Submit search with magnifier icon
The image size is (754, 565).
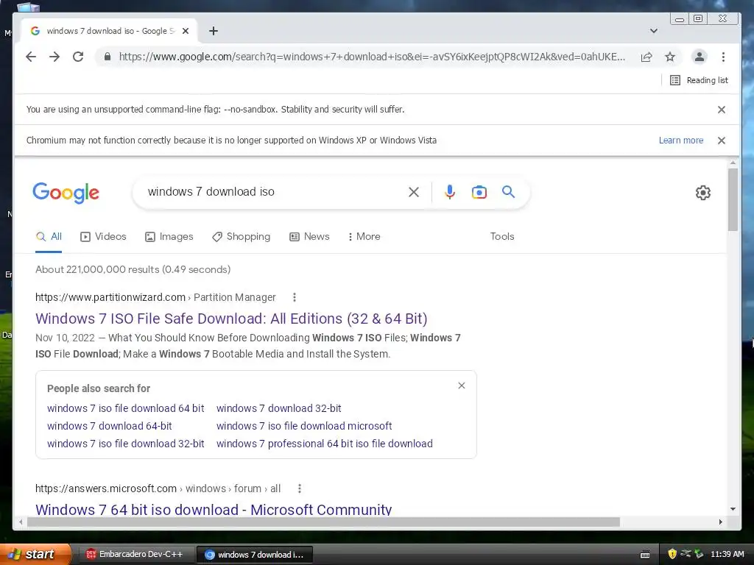point(508,192)
